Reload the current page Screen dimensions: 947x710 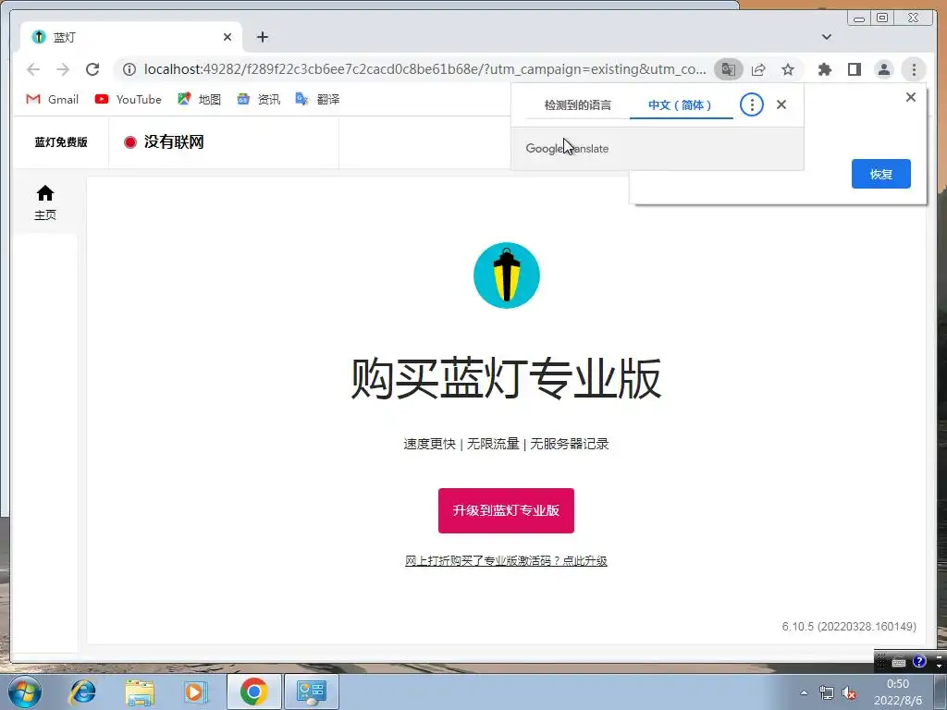click(x=92, y=69)
